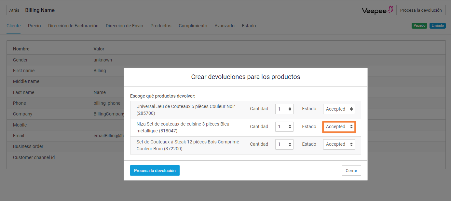
Task: Click the Nombre column header
Action: coord(21,49)
